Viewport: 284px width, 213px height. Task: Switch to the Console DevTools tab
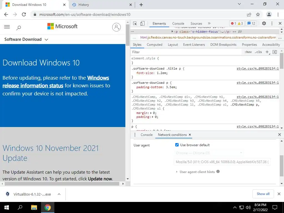coord(178,24)
